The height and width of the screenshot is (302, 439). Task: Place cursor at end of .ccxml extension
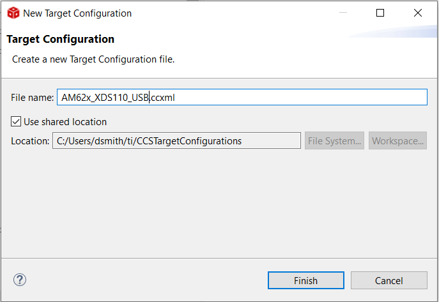[x=176, y=98]
